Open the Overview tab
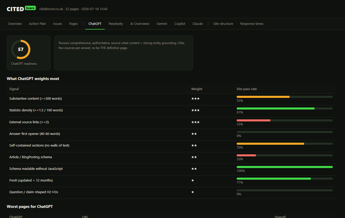The height and width of the screenshot is (218, 345). pos(15,24)
